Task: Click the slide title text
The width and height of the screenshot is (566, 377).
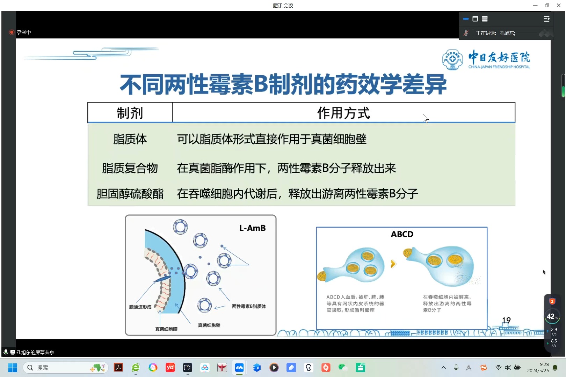Action: tap(283, 84)
